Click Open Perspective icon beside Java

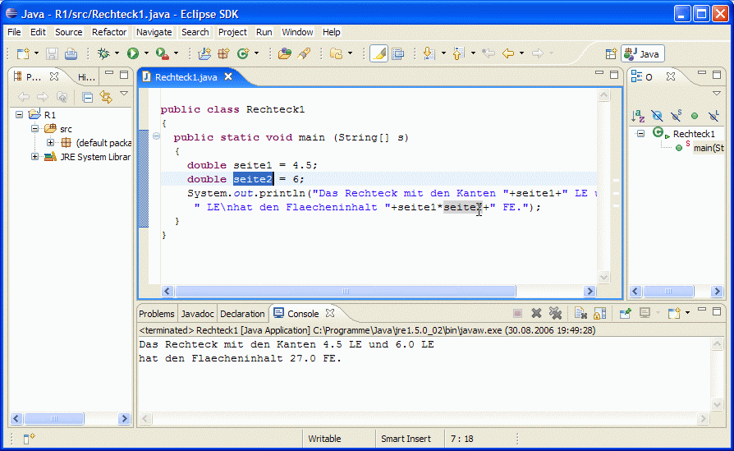pyautogui.click(x=610, y=53)
